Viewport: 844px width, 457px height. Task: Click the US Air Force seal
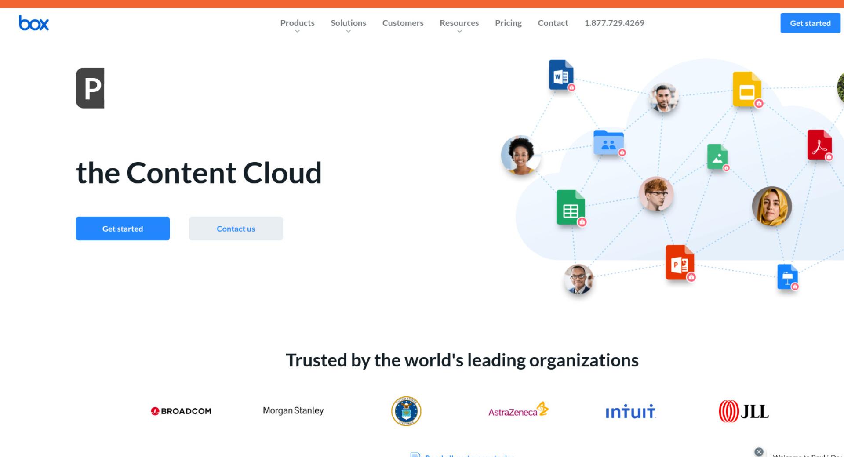pyautogui.click(x=406, y=411)
